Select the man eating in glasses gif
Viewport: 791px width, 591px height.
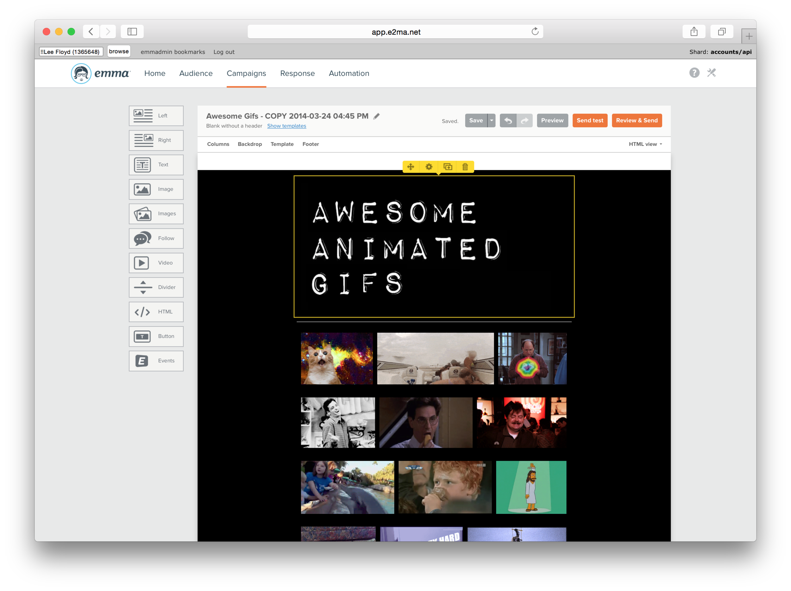[426, 423]
